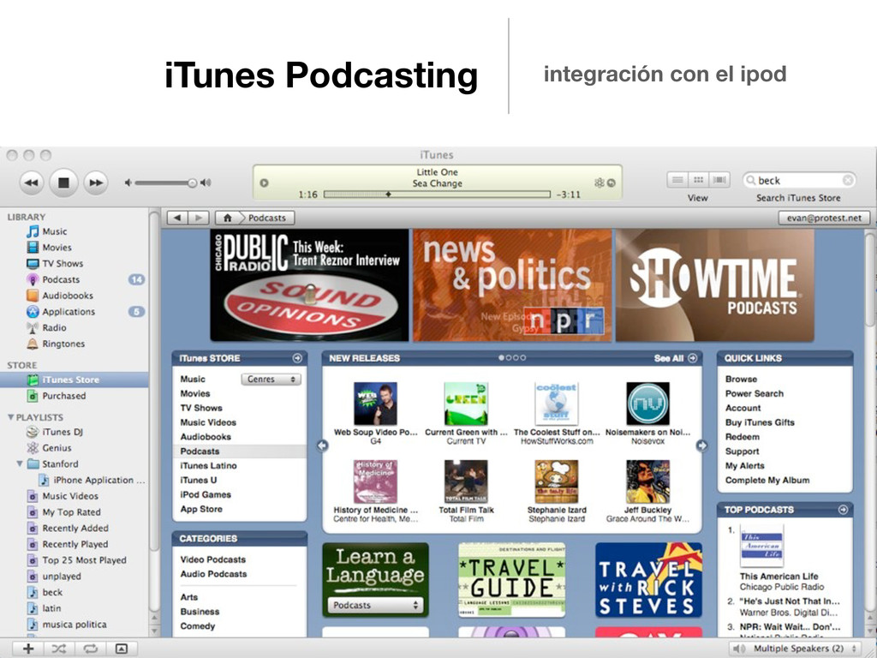
Task: Click the Search iTunes Store field
Action: (x=799, y=180)
